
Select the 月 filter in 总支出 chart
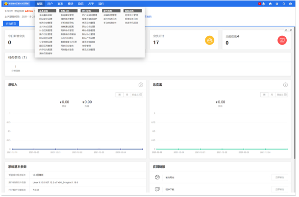click(x=272, y=94)
